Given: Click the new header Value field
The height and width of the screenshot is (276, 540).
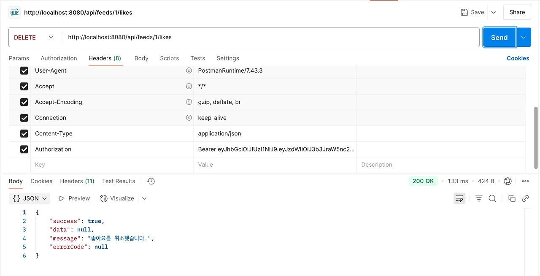Looking at the screenshot, I should click(x=275, y=165).
